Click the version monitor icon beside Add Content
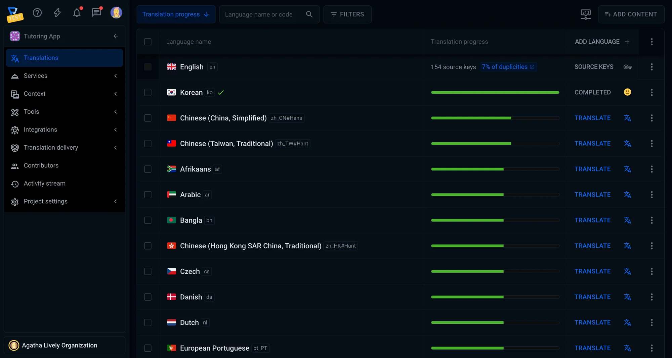The width and height of the screenshot is (672, 358). pos(586,14)
